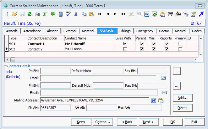208x129 pixels.
Task: Refresh using the green arrows icon
Action: point(30,14)
